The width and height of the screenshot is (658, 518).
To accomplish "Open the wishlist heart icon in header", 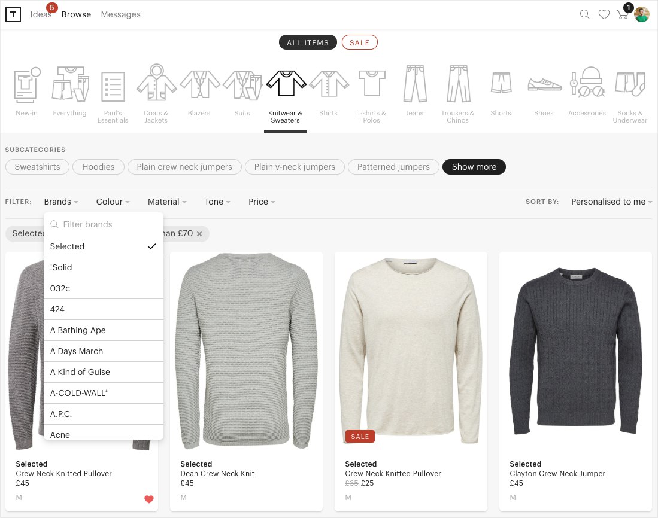I will pyautogui.click(x=604, y=14).
